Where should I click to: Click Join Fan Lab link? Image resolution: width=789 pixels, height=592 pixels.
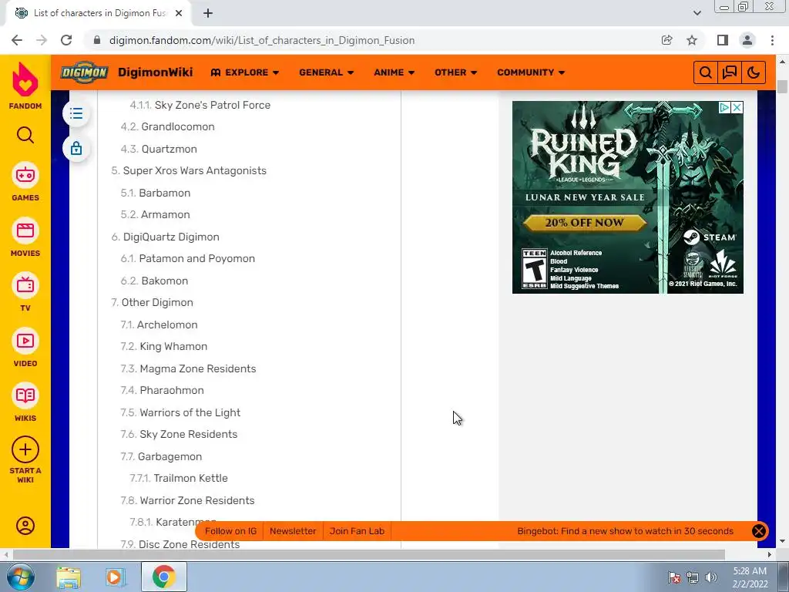coord(357,531)
